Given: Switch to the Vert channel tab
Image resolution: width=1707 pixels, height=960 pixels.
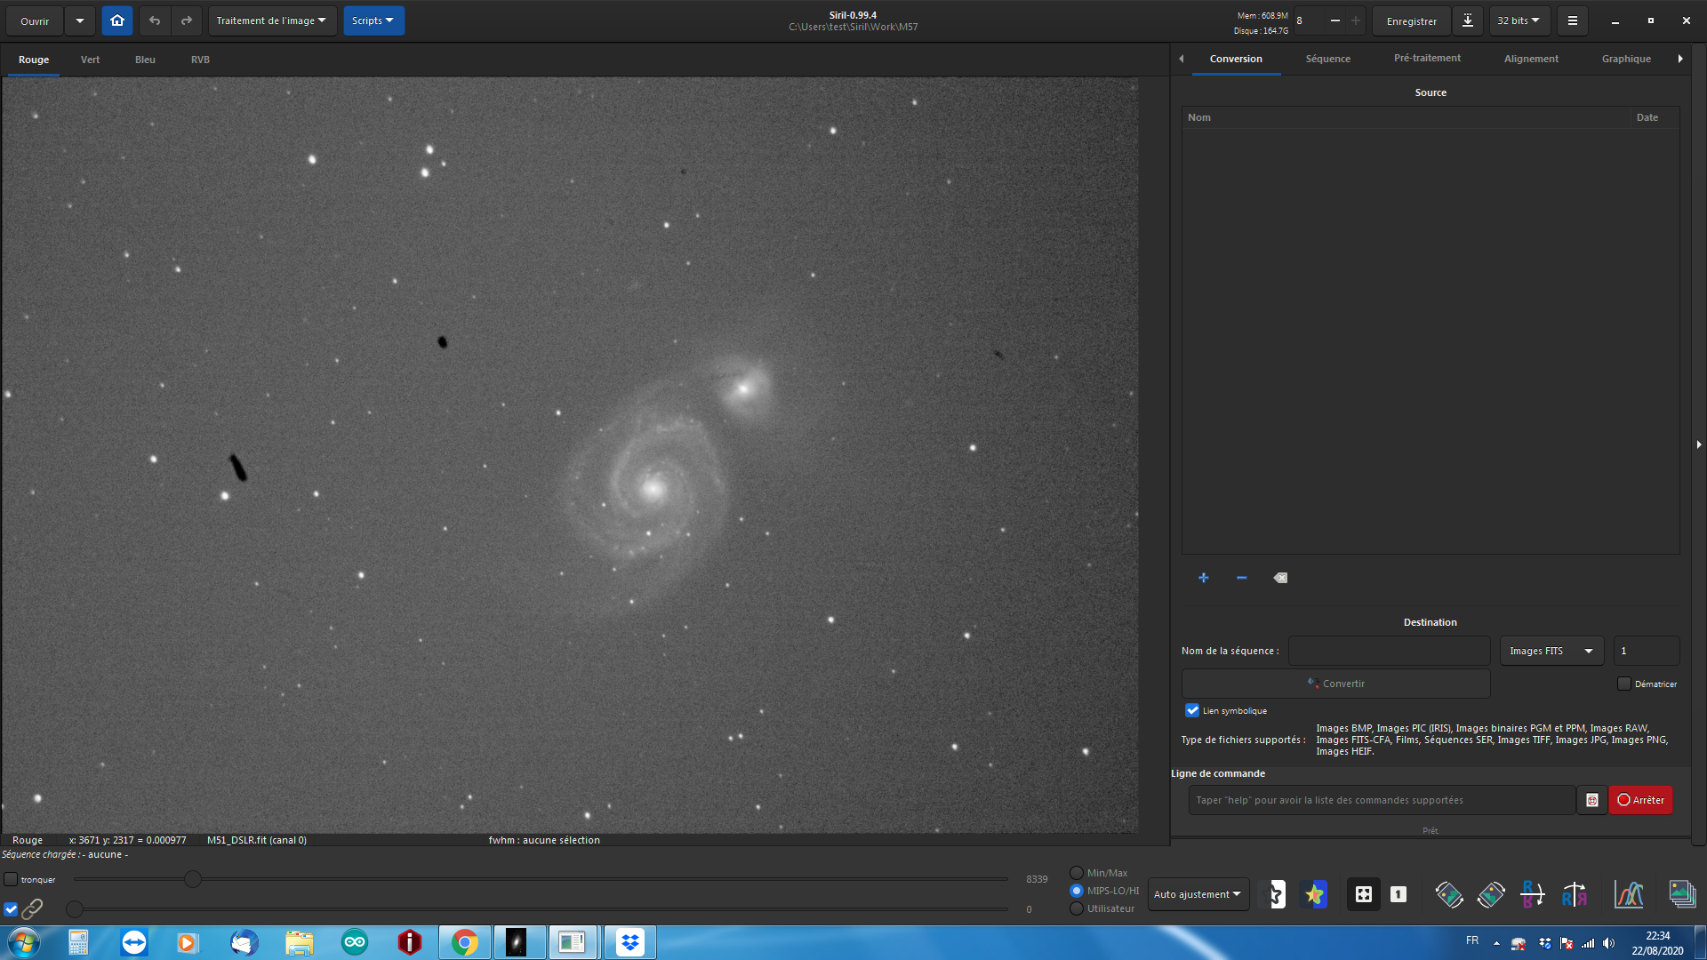Looking at the screenshot, I should coord(90,60).
